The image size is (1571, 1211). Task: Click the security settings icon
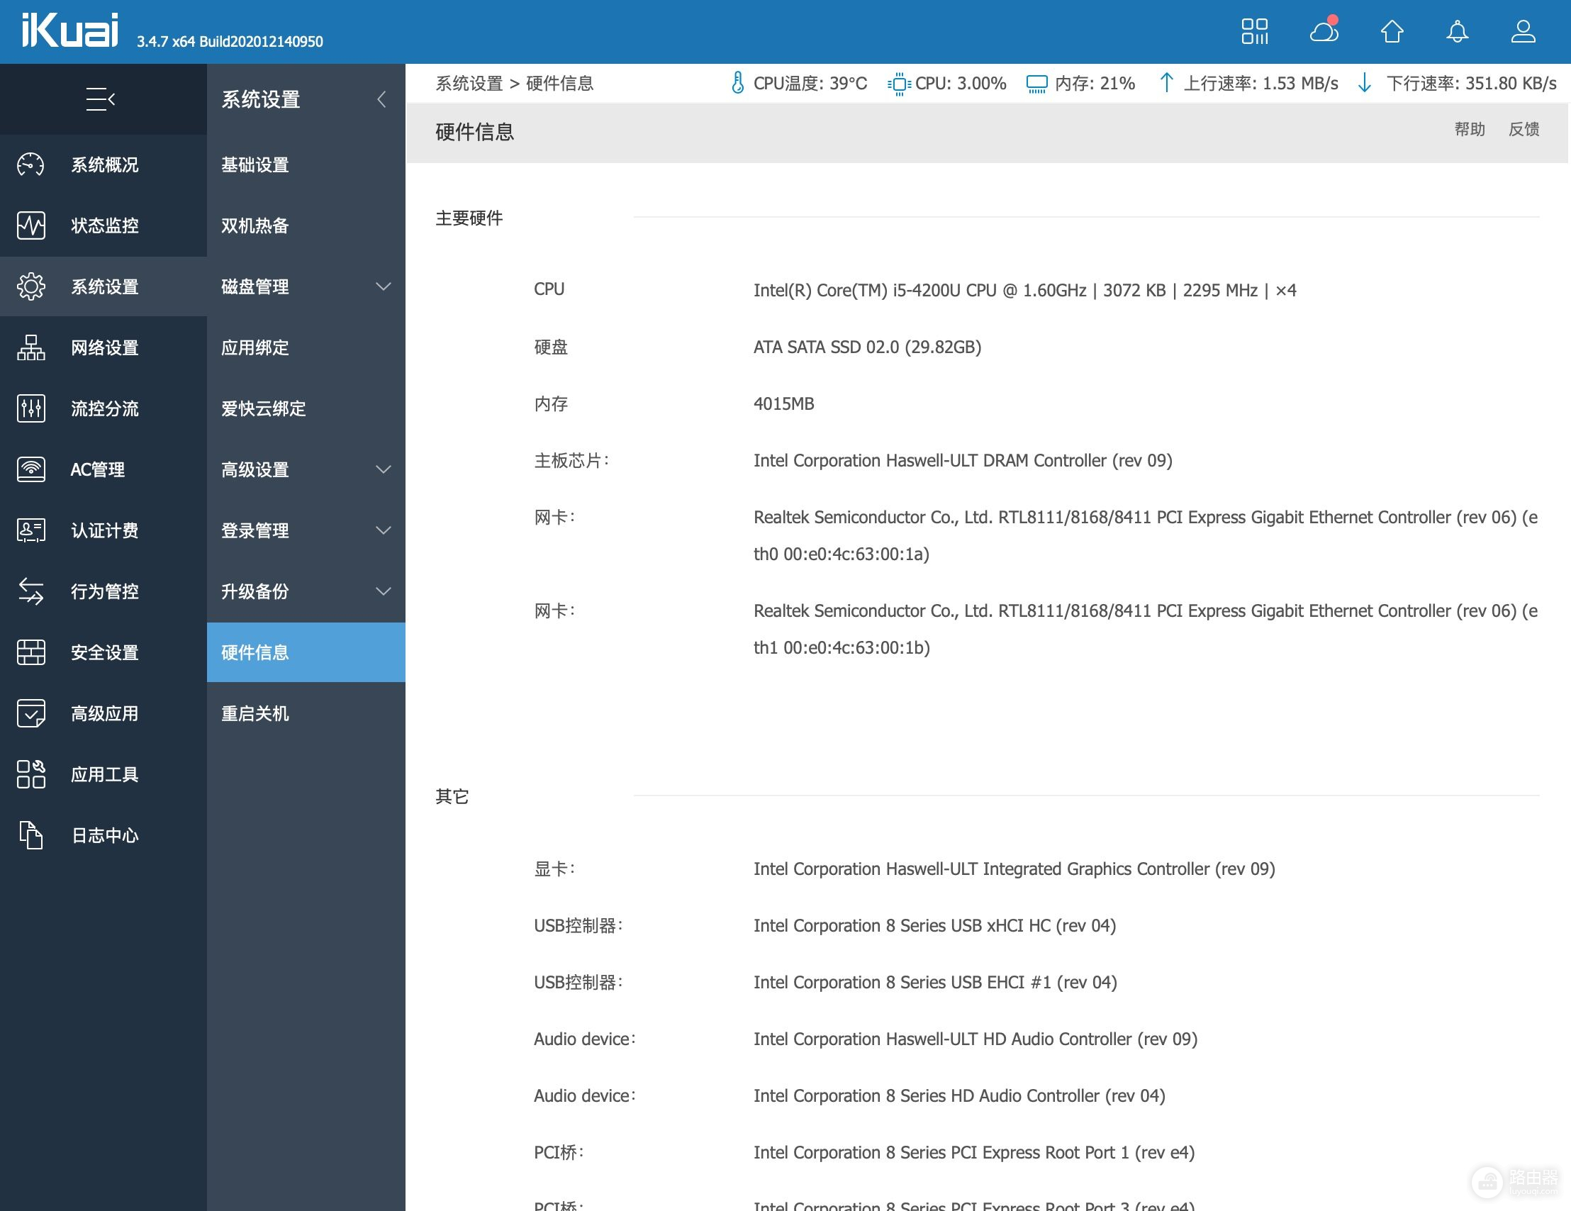coord(32,652)
